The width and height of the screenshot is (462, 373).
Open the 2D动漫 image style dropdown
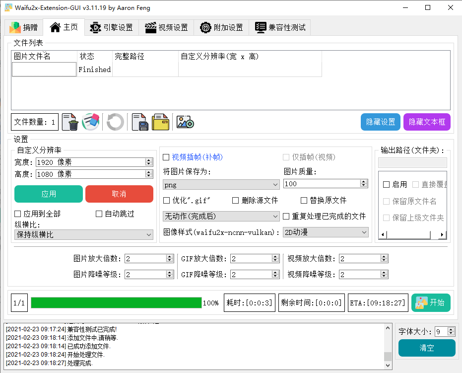tap(325, 232)
